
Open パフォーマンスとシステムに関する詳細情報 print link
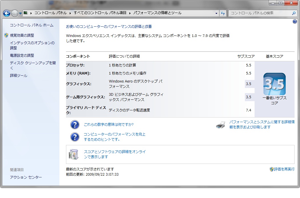tap(262, 125)
